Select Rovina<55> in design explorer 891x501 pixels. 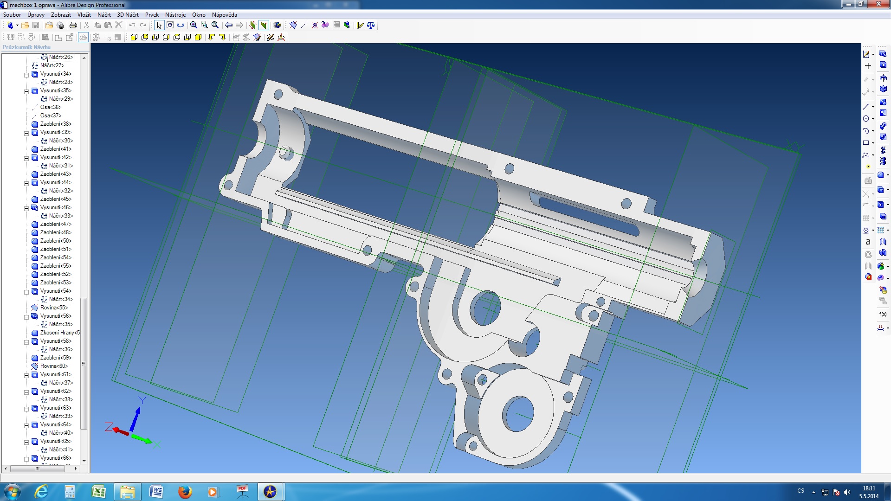[53, 308]
